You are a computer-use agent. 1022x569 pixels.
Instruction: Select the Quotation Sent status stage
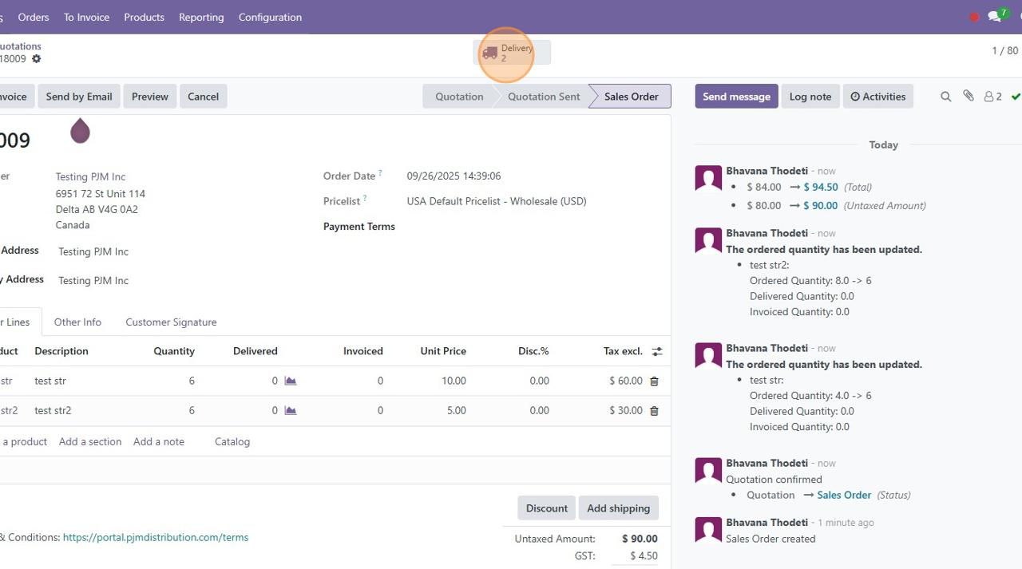pos(544,97)
